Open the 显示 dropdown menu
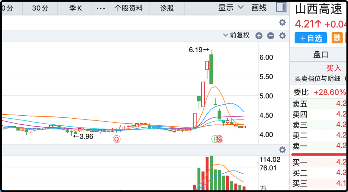348x192 pixels. [231, 8]
